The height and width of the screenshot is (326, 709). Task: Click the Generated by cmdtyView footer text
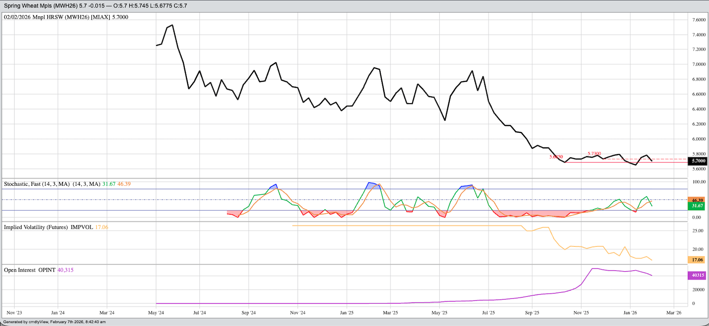point(54,322)
